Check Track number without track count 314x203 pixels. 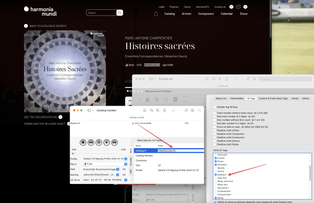click(x=215, y=113)
